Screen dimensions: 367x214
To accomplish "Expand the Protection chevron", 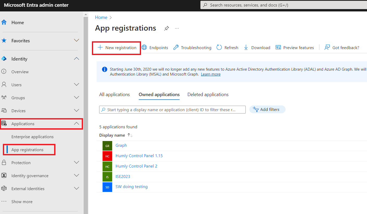I will 77,163.
